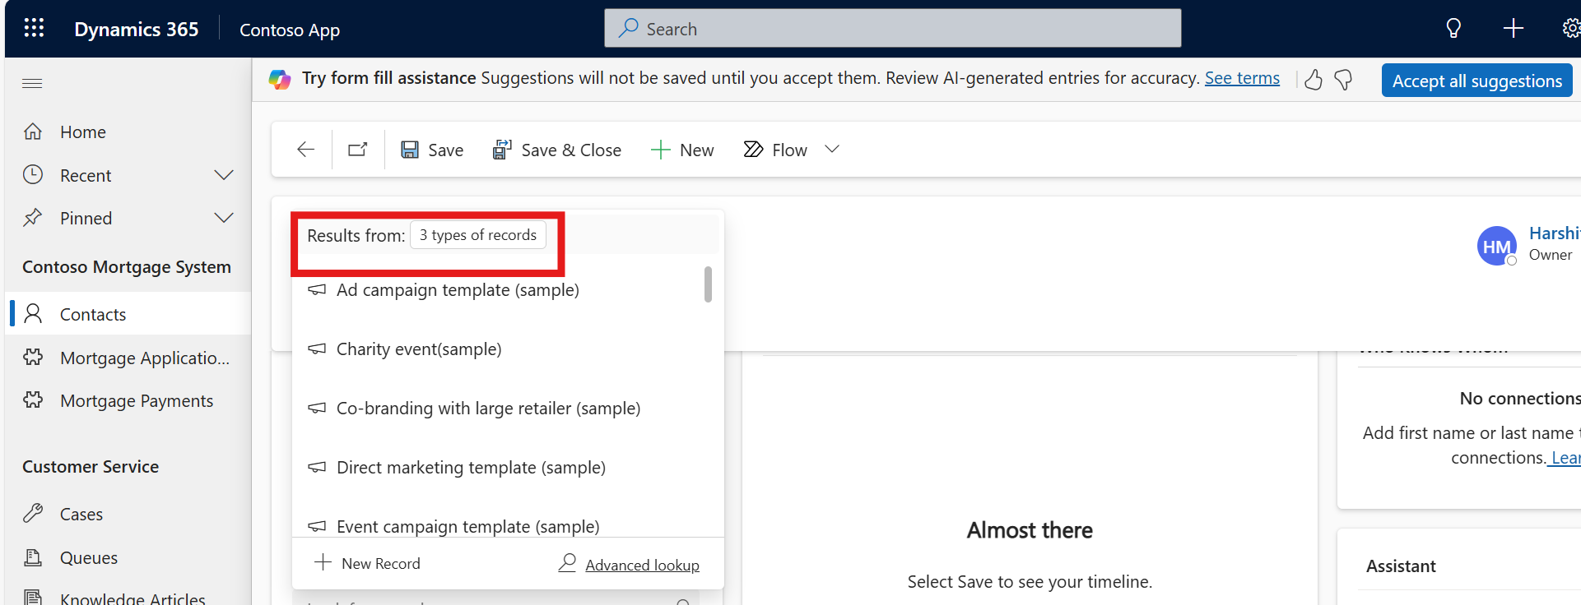Open the Flow dropdown arrow
The height and width of the screenshot is (605, 1581).
832,150
